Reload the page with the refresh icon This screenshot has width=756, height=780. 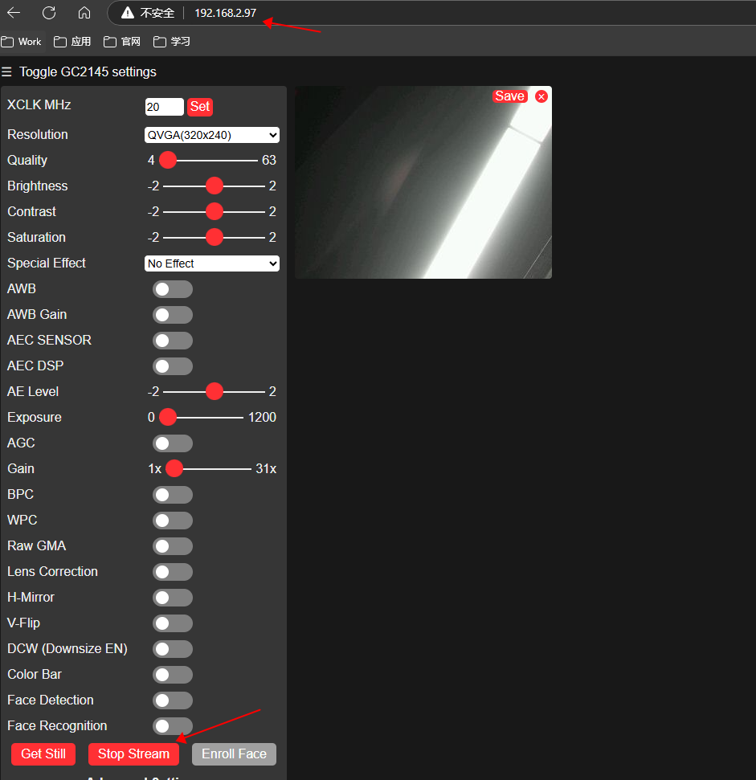pos(49,12)
